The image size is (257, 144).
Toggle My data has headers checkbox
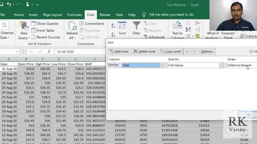click(x=251, y=52)
